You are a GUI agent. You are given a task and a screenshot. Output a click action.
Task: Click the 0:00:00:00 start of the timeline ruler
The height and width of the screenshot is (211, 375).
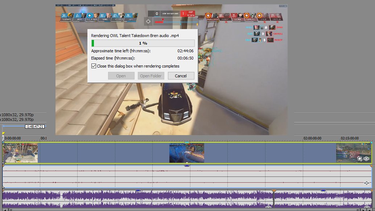click(12, 138)
